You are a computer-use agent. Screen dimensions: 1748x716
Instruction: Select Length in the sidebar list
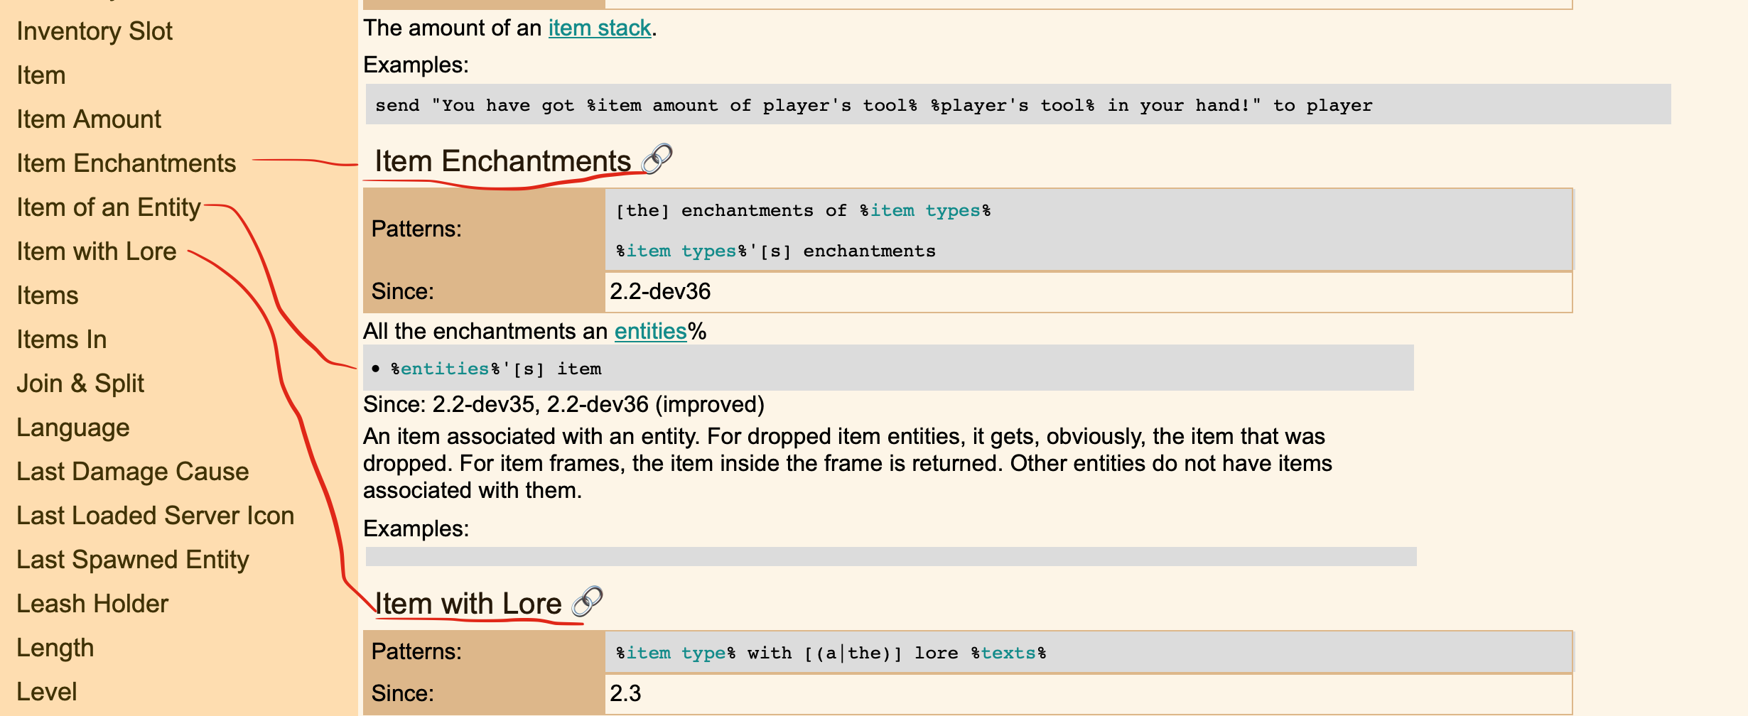(x=55, y=648)
